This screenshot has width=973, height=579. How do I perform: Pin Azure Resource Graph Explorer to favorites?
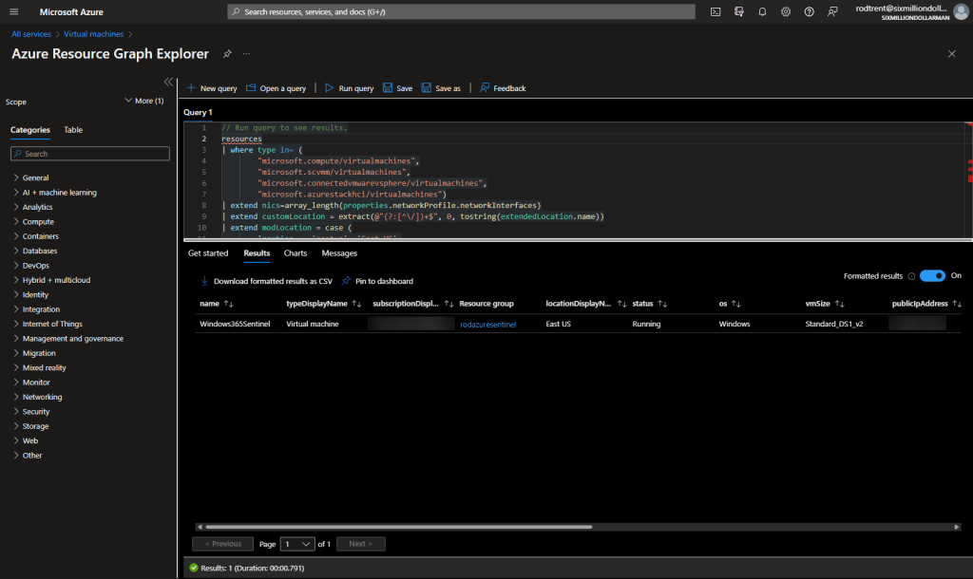tap(227, 54)
